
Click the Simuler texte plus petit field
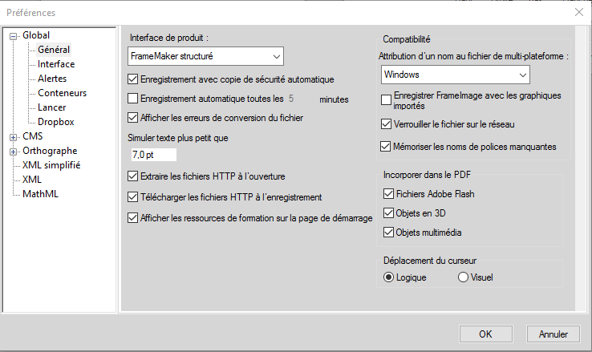(152, 154)
